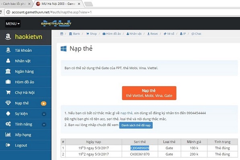Click the Chợ Hà Nội shopping cart icon
Image resolution: width=240 pixels, height=160 pixels.
click(8, 92)
